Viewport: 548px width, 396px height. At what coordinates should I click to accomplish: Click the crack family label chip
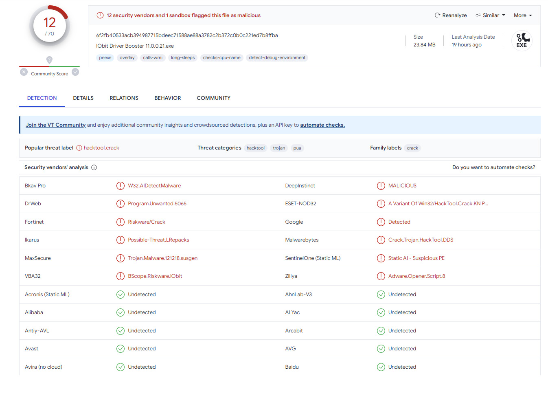click(x=412, y=148)
